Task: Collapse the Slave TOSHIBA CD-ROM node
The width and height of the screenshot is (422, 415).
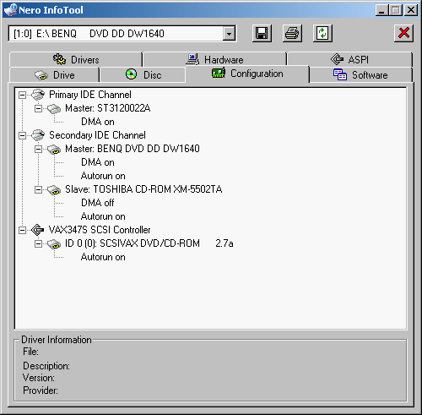Action: click(38, 189)
